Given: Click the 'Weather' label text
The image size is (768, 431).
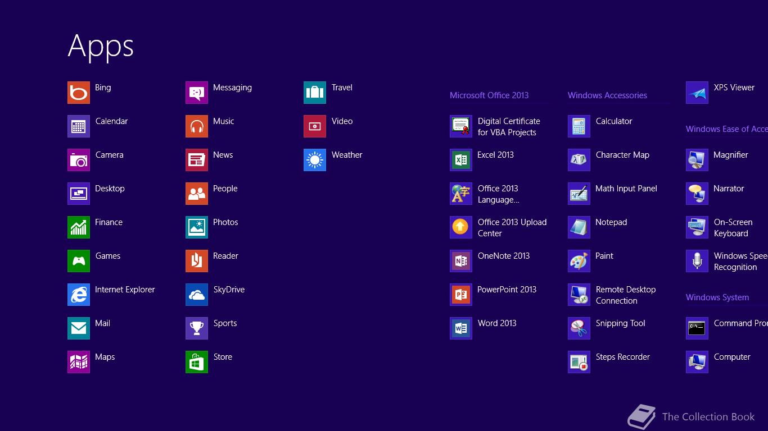Looking at the screenshot, I should [347, 155].
